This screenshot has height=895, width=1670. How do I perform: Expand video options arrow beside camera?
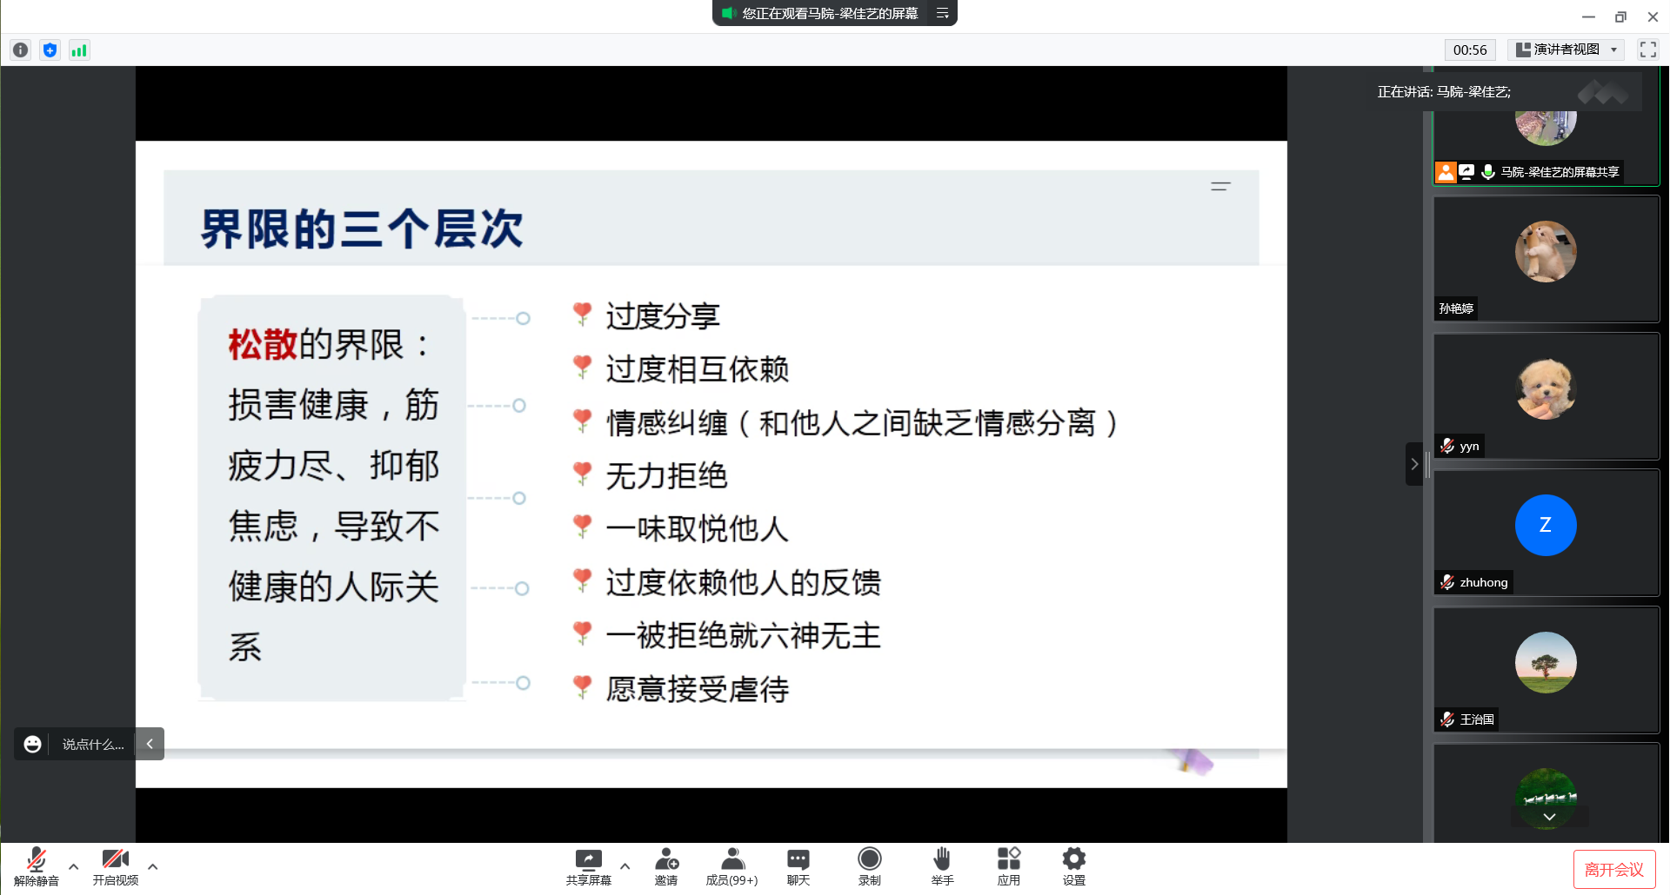pyautogui.click(x=153, y=866)
